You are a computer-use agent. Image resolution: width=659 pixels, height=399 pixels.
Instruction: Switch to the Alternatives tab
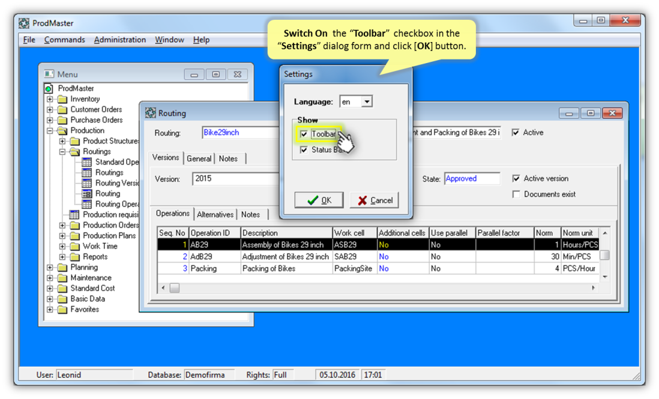[x=215, y=215]
